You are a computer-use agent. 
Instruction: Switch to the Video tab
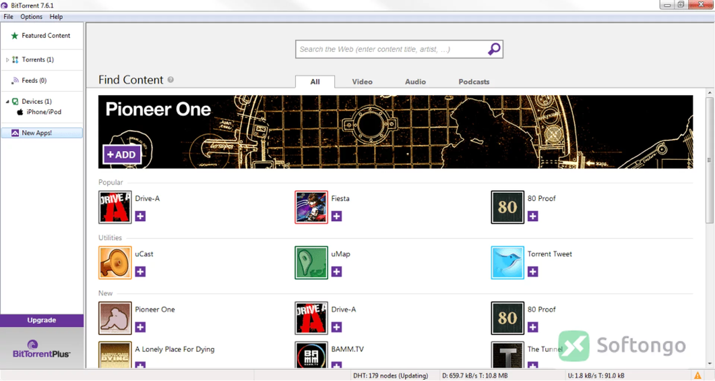click(362, 81)
